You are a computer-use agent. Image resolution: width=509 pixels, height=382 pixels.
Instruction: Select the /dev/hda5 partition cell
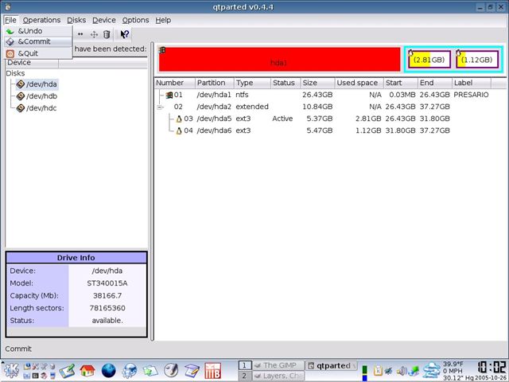pos(214,119)
